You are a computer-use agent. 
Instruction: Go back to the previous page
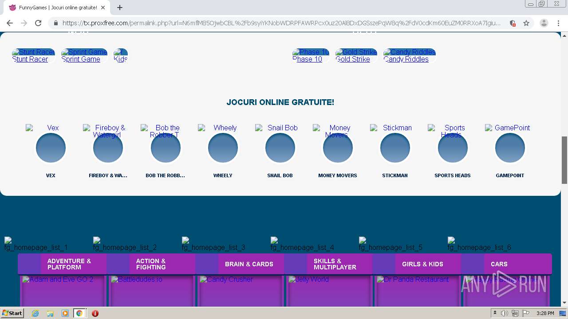click(10, 23)
